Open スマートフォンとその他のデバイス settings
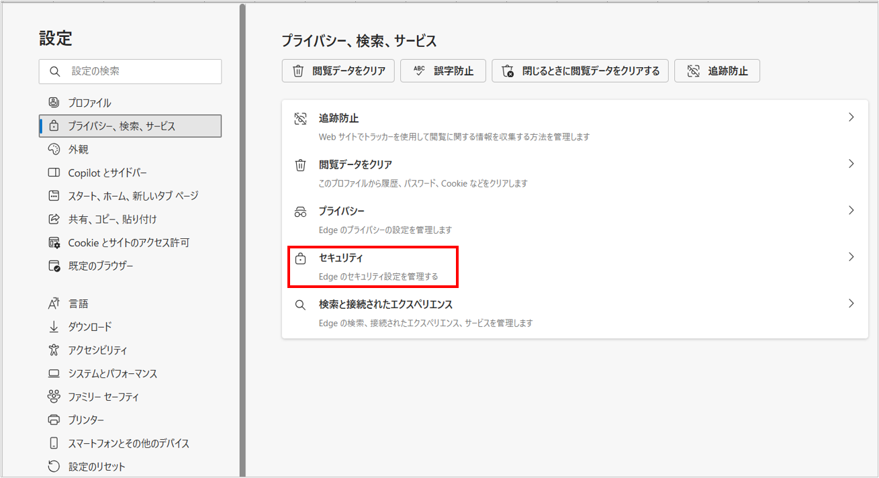The image size is (879, 478). 130,443
